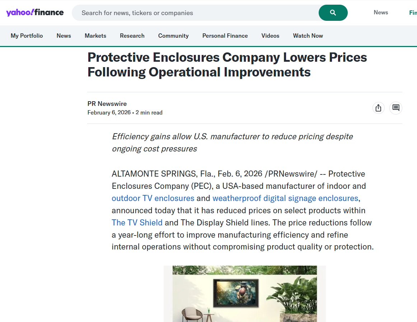Expand the Markets menu
This screenshot has width=417, height=322.
pyautogui.click(x=95, y=36)
